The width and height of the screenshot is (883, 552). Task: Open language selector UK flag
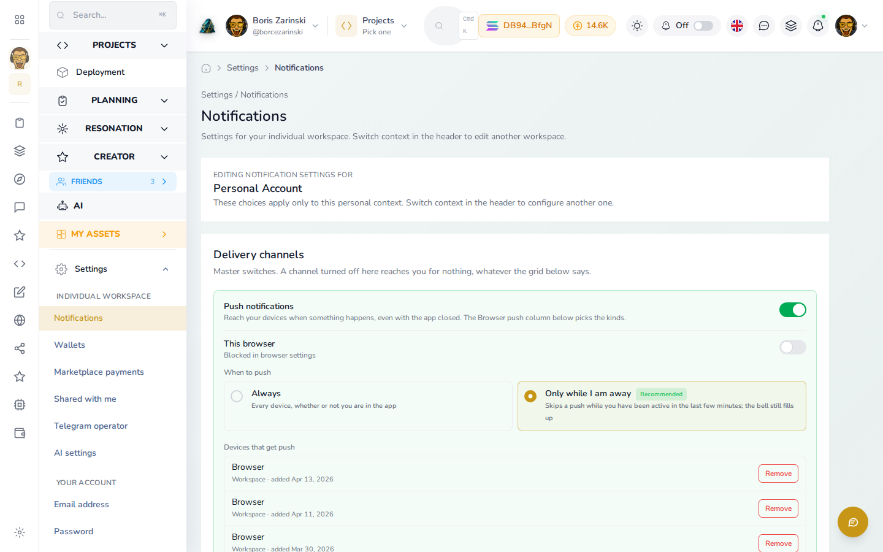(737, 26)
